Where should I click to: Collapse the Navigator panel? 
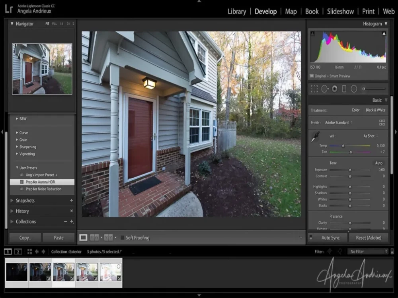tap(12, 24)
